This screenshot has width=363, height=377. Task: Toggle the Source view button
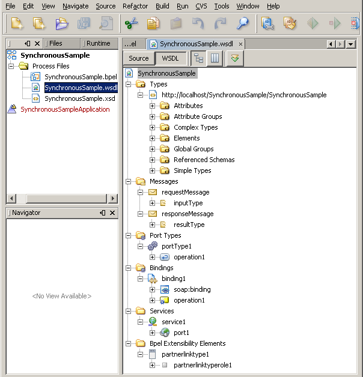pyautogui.click(x=139, y=58)
